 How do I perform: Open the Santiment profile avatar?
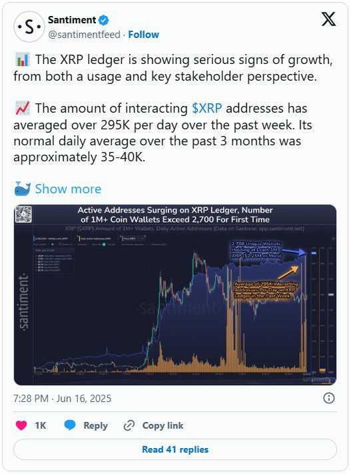[x=29, y=27]
